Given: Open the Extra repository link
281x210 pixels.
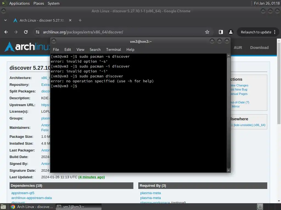Looking at the screenshot, I should [x=46, y=85].
